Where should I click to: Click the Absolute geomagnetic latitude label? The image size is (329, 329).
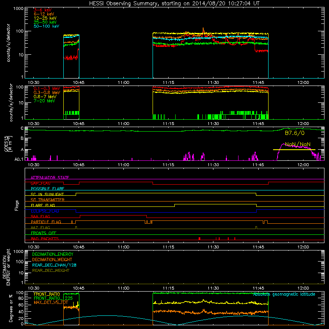point(284,294)
